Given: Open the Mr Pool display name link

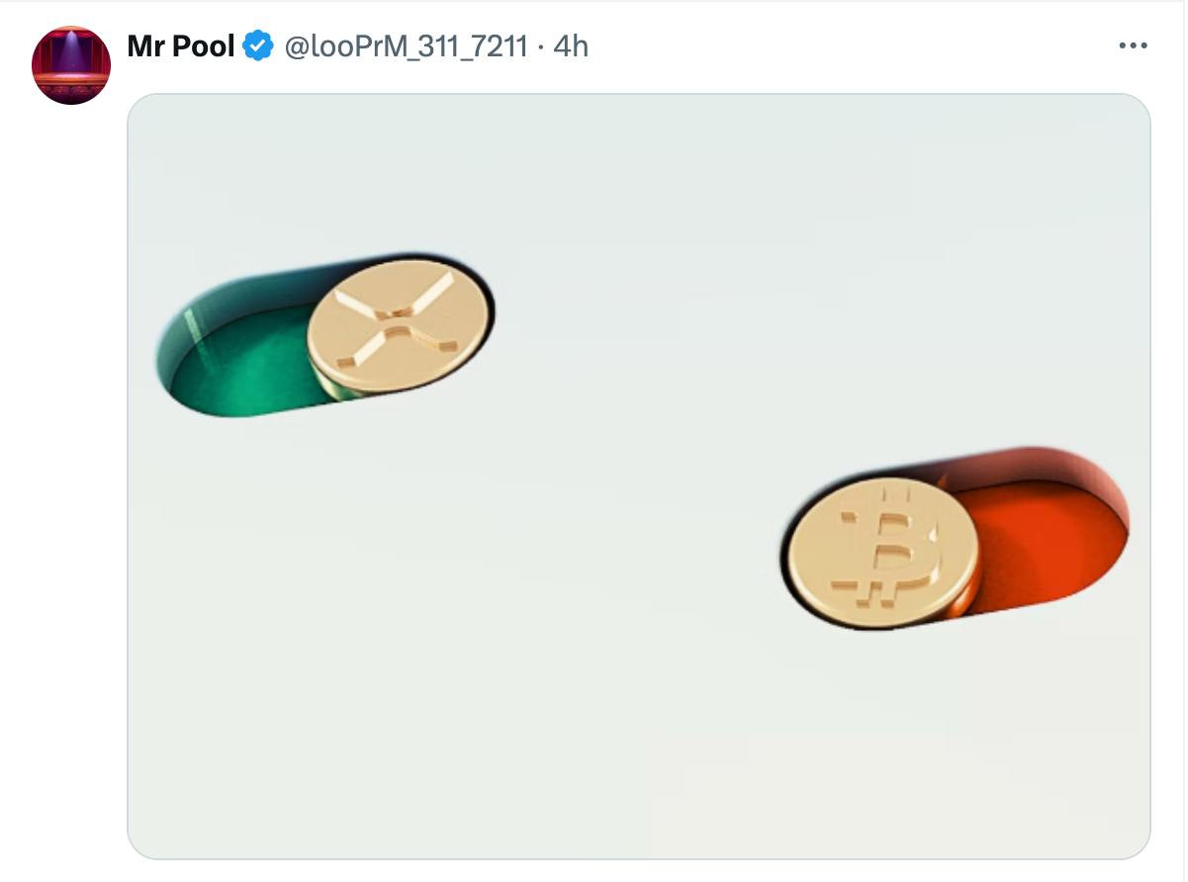Looking at the screenshot, I should [181, 45].
